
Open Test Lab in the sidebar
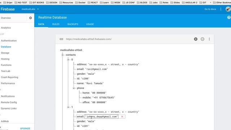6,71
